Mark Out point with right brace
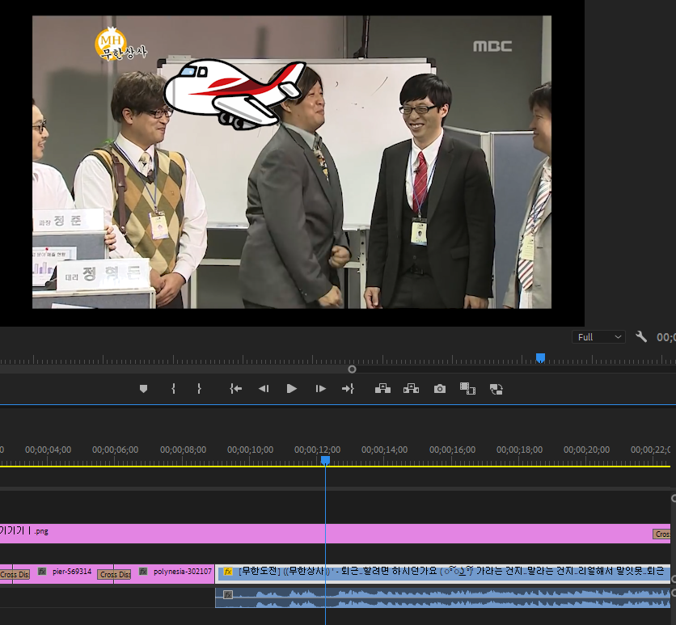676x625 pixels. click(x=199, y=389)
